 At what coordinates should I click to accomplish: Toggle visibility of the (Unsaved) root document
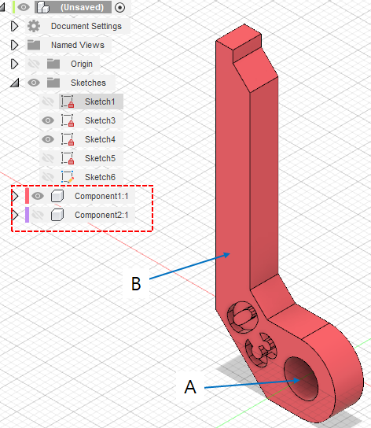pyautogui.click(x=24, y=7)
